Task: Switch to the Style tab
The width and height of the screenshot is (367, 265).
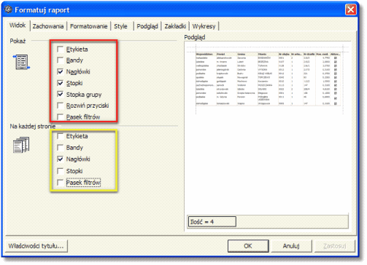Action: click(x=120, y=26)
